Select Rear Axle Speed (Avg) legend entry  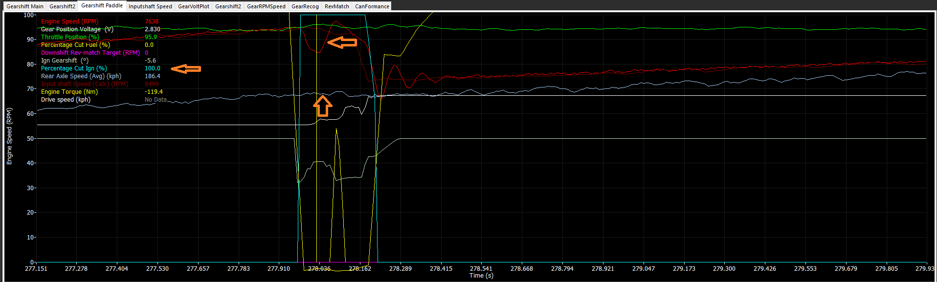click(x=81, y=76)
